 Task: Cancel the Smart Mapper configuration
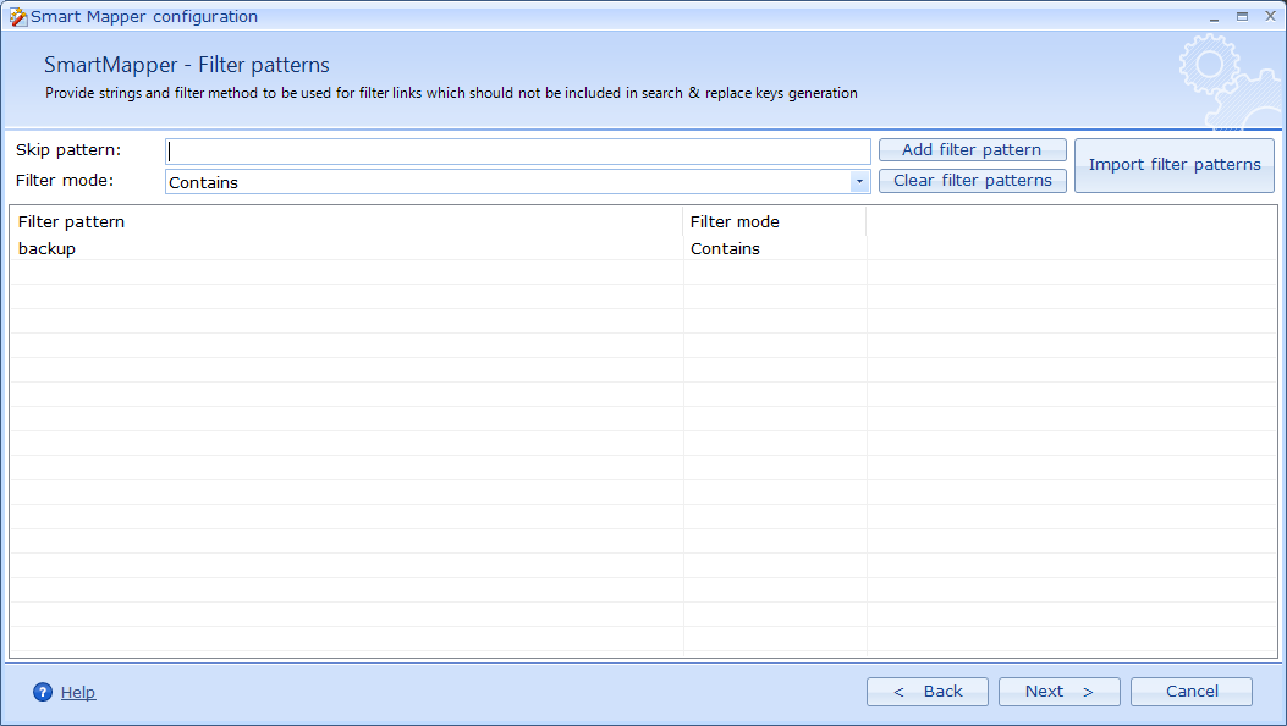pos(1191,691)
